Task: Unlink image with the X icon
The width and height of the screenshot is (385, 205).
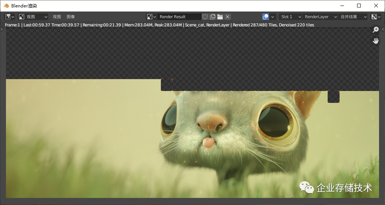Action: click(227, 17)
